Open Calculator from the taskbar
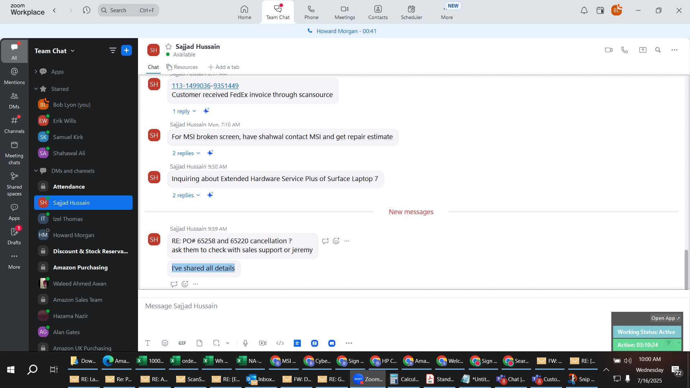Image resolution: width=690 pixels, height=388 pixels. pos(405,379)
